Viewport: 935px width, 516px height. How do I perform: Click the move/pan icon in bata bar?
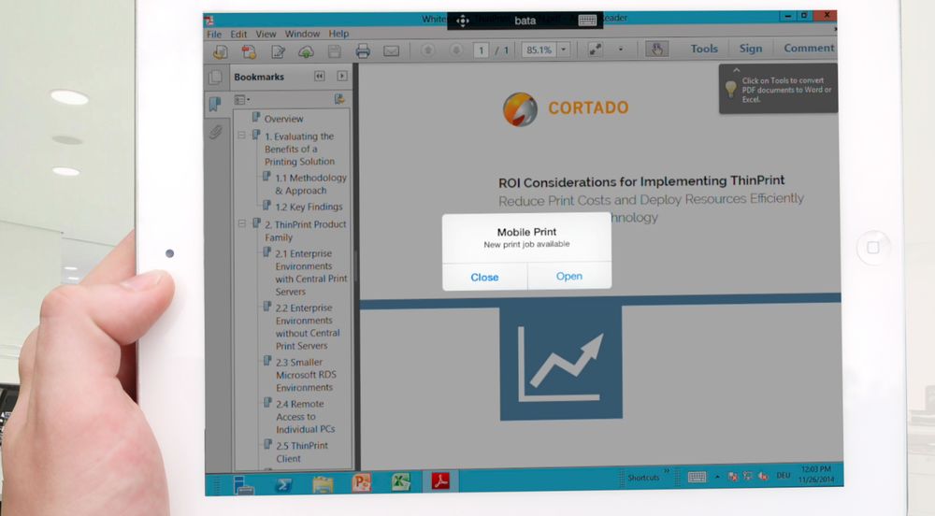point(463,21)
